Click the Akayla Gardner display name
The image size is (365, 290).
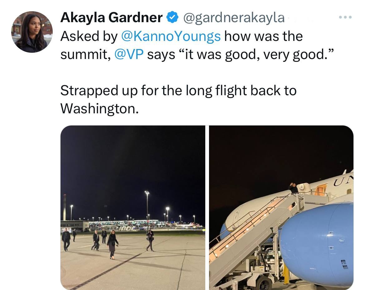(x=111, y=18)
